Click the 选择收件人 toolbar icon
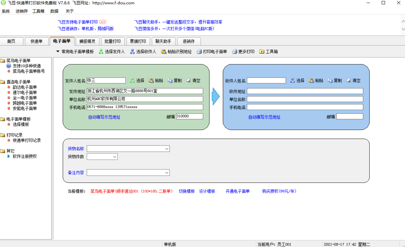Viewport: 405px width, 247px height. [132, 52]
